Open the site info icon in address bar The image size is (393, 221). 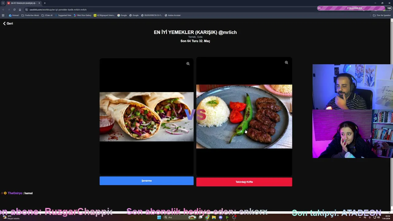[26, 10]
